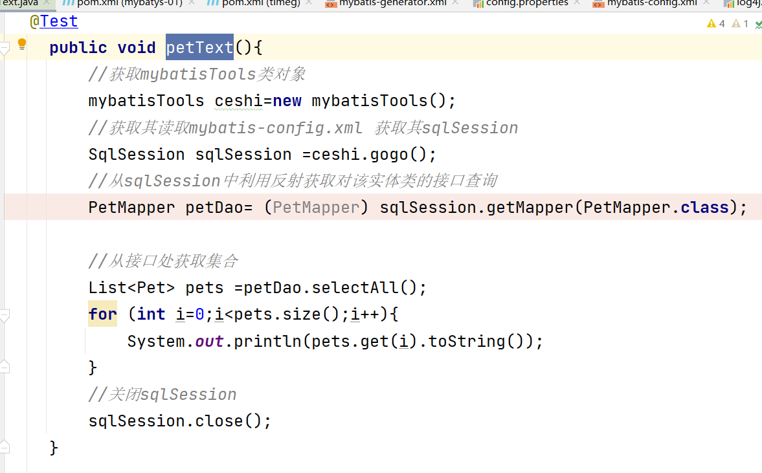Close the pom.xml (mybatys-01) tab
Viewport: 762px width, 473px height.
click(x=192, y=3)
